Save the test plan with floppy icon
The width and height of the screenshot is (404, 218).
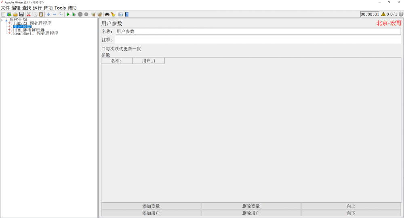[21, 15]
